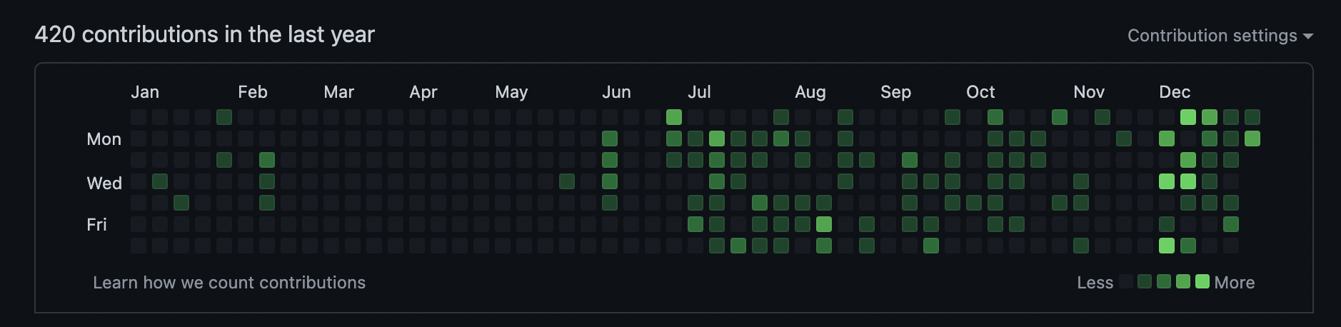
Task: Select Friday cell in the week column under Jul
Action: 695,224
